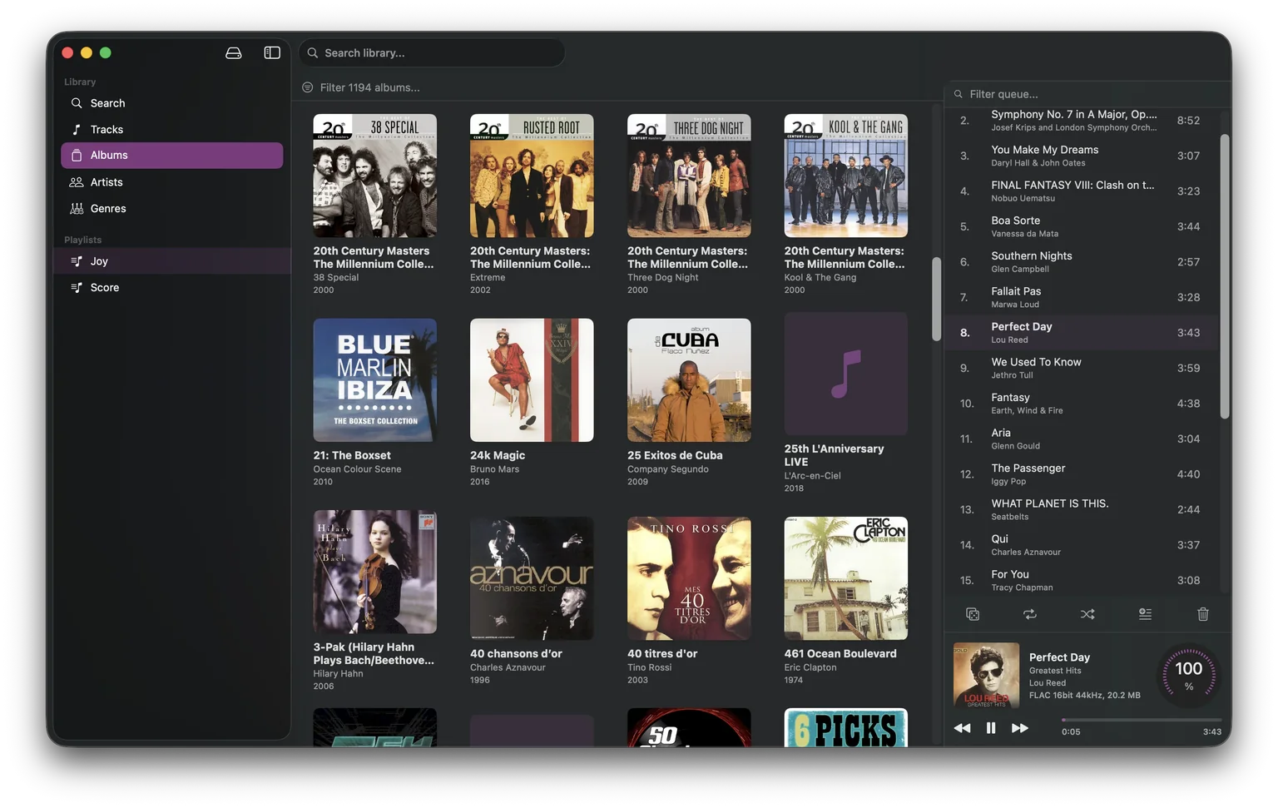Skip forward to the next track
This screenshot has height=808, width=1278.
[x=1020, y=727]
